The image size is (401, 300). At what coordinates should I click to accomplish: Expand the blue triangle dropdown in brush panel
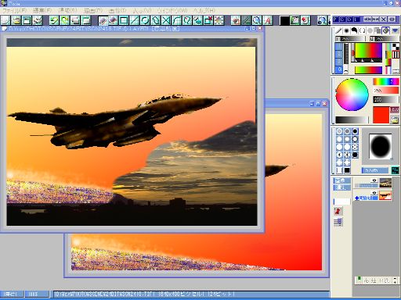[x=395, y=30]
